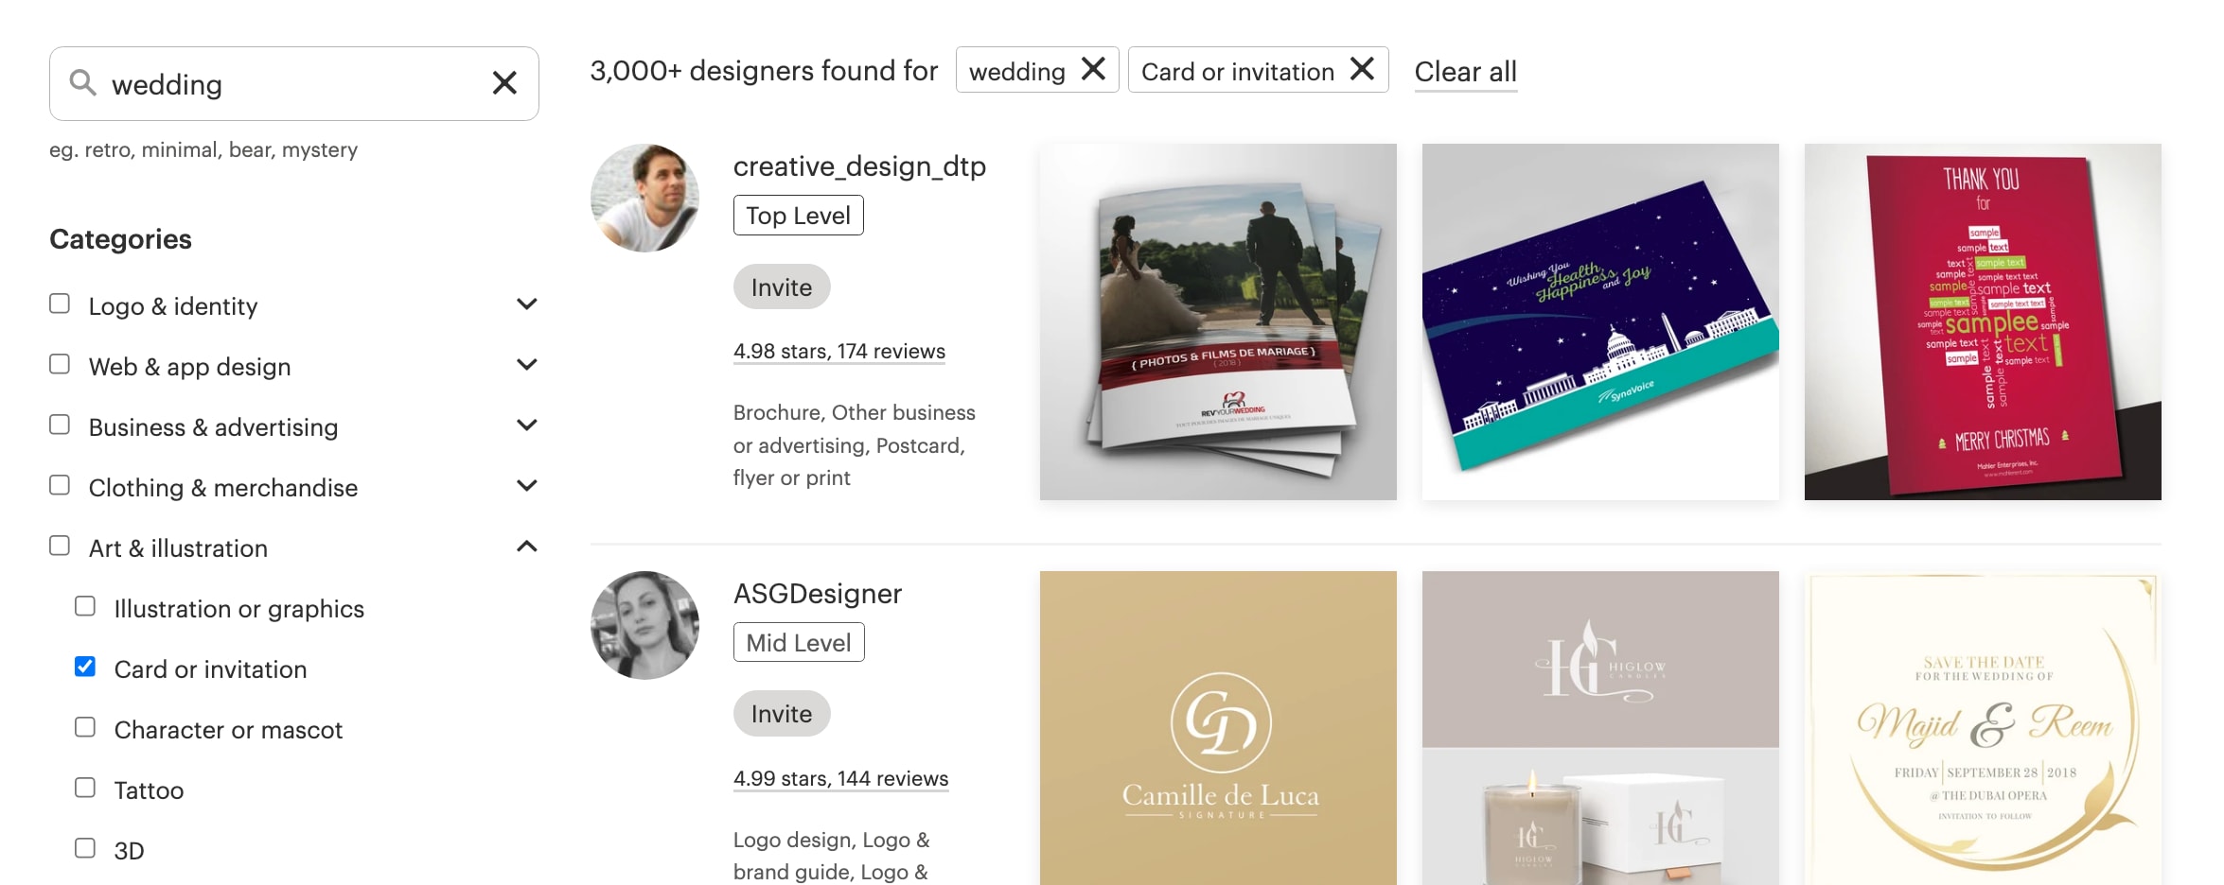The image size is (2224, 885).
Task: Expand the 'Web & app design' category
Action: pos(528,364)
